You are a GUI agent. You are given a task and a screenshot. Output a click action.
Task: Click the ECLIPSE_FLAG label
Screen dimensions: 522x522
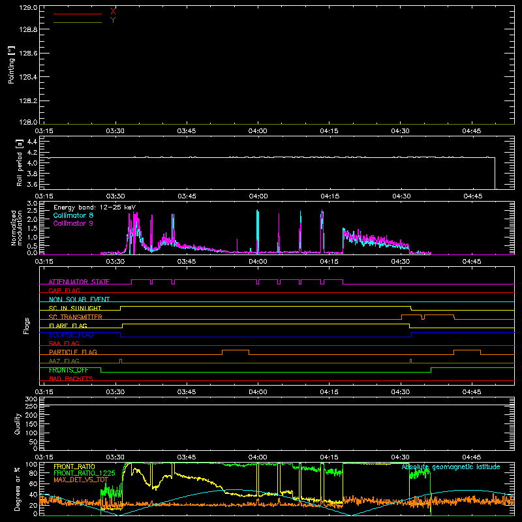pyautogui.click(x=71, y=335)
